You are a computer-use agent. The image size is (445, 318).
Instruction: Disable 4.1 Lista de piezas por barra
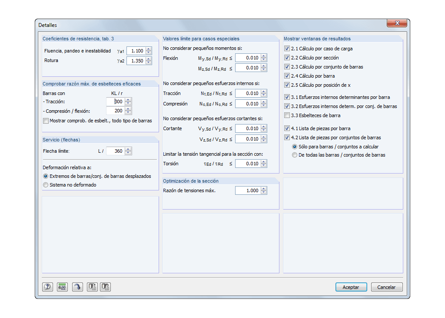(x=286, y=128)
